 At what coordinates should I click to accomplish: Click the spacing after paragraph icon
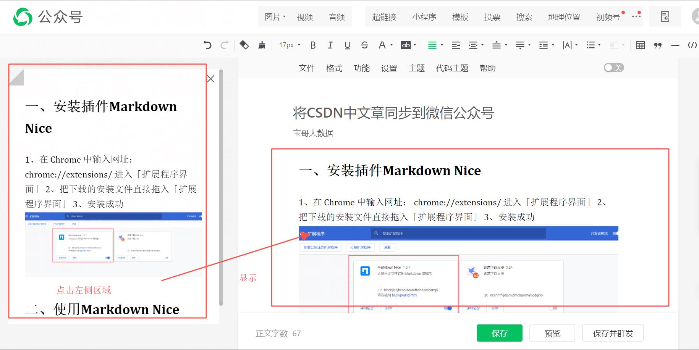(520, 45)
